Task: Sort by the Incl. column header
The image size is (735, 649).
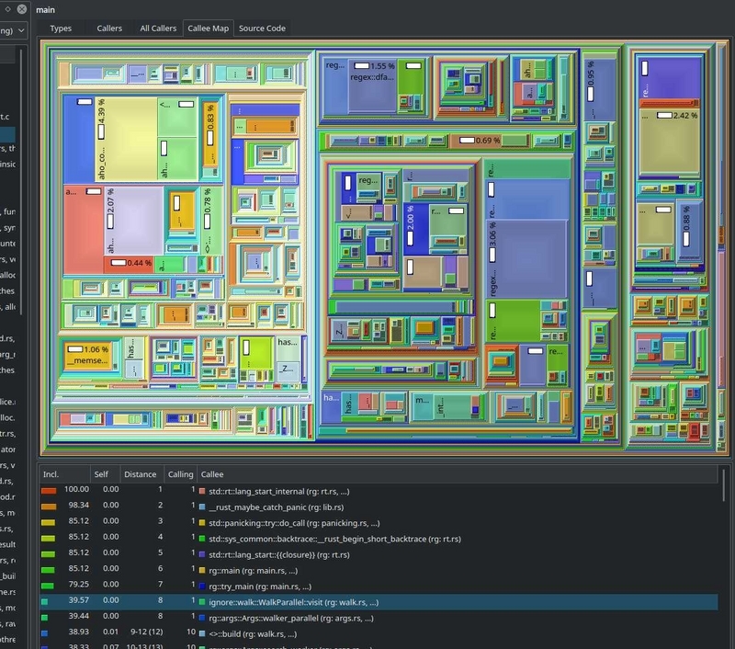Action: pyautogui.click(x=64, y=474)
